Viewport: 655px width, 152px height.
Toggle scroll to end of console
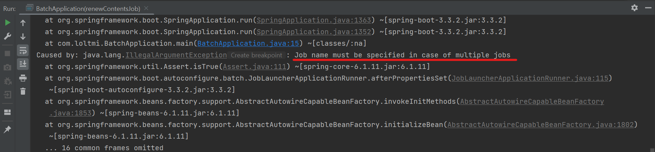click(x=23, y=64)
